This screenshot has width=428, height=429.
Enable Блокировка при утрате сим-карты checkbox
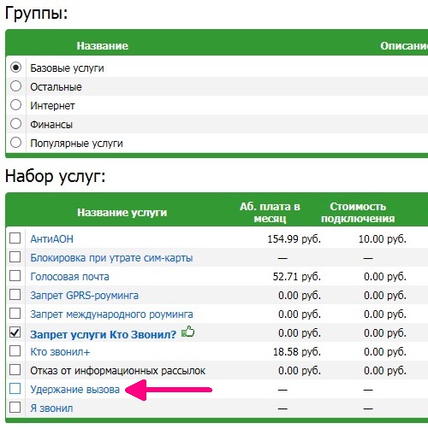pos(15,257)
